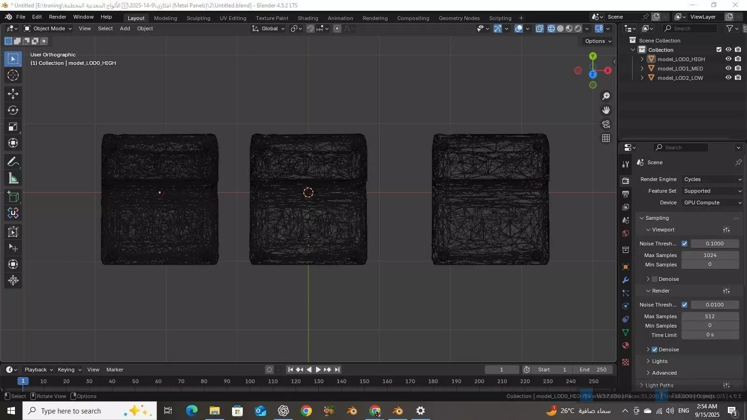
Task: Click the viewport Options button
Action: point(598,41)
